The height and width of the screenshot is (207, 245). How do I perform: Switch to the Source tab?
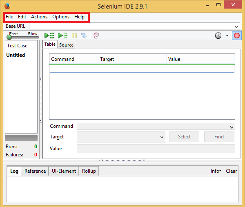[x=66, y=45]
